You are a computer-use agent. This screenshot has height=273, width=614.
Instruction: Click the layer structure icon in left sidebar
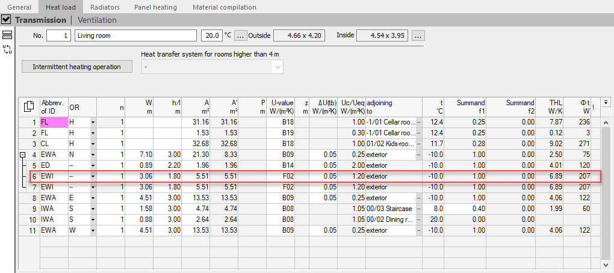(7, 35)
